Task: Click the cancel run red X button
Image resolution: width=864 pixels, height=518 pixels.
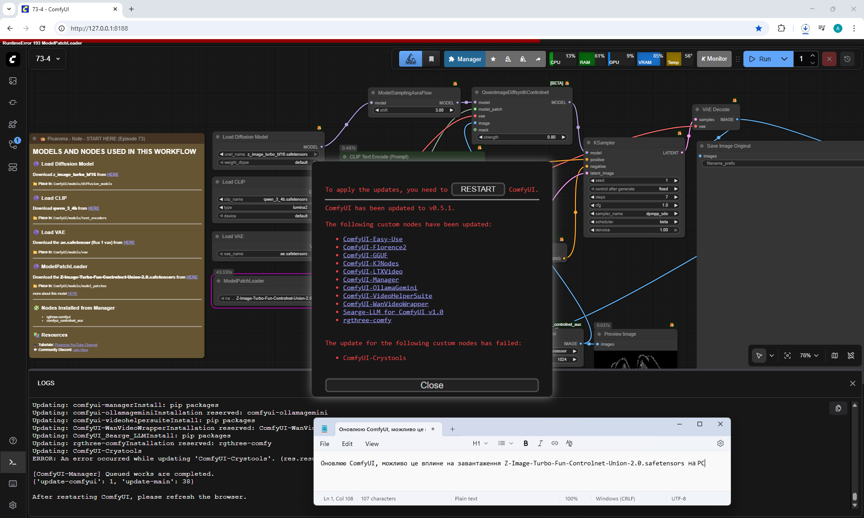Action: 829,59
